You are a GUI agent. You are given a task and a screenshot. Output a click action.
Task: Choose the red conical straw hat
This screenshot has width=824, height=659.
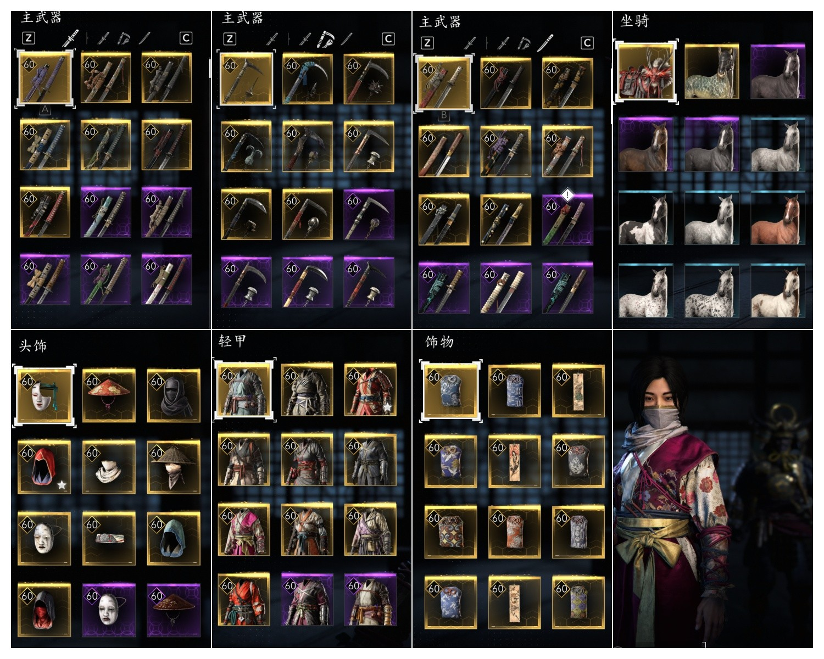pyautogui.click(x=109, y=395)
